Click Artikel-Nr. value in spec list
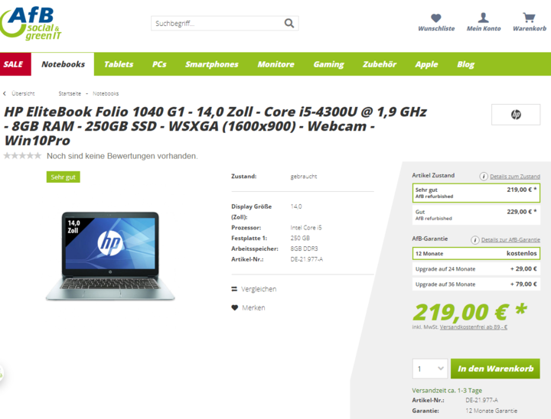 tap(306, 259)
